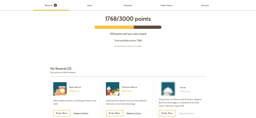Screen dimensions: 256x118
Task: Click Order Now for the Entree reward
Action: click(x=167, y=113)
